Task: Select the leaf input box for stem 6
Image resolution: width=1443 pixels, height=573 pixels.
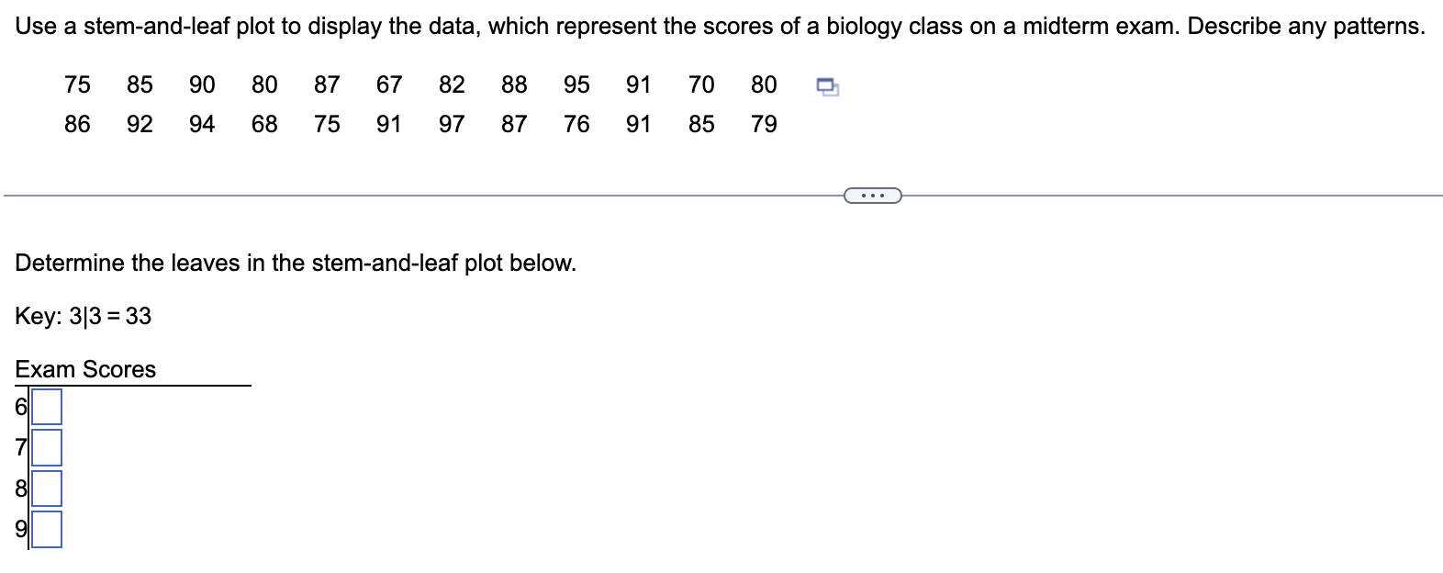Action: [46, 408]
